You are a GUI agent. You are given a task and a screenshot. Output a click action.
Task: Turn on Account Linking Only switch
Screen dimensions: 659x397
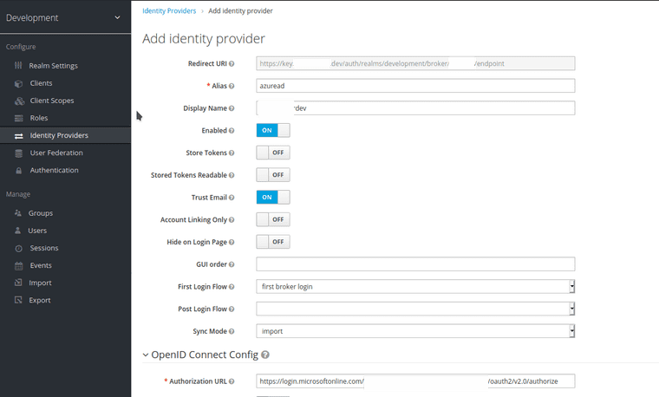coord(273,219)
